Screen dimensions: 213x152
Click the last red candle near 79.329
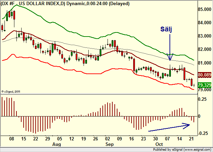pyautogui.click(x=191, y=82)
